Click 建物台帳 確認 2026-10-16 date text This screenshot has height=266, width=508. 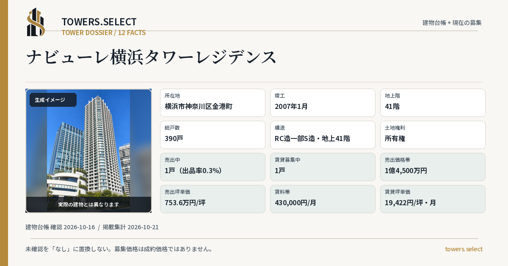tap(60, 227)
